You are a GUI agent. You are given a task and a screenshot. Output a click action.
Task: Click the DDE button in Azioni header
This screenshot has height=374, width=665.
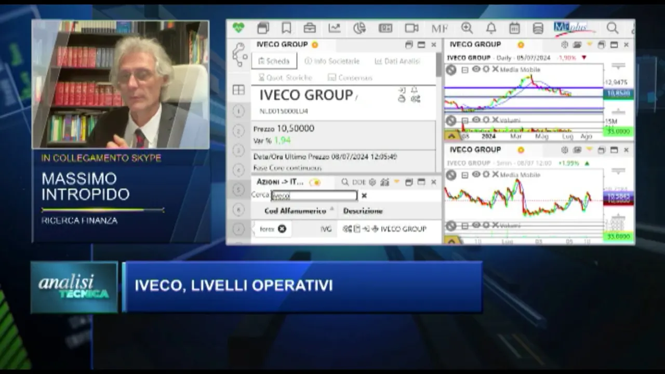pos(359,182)
